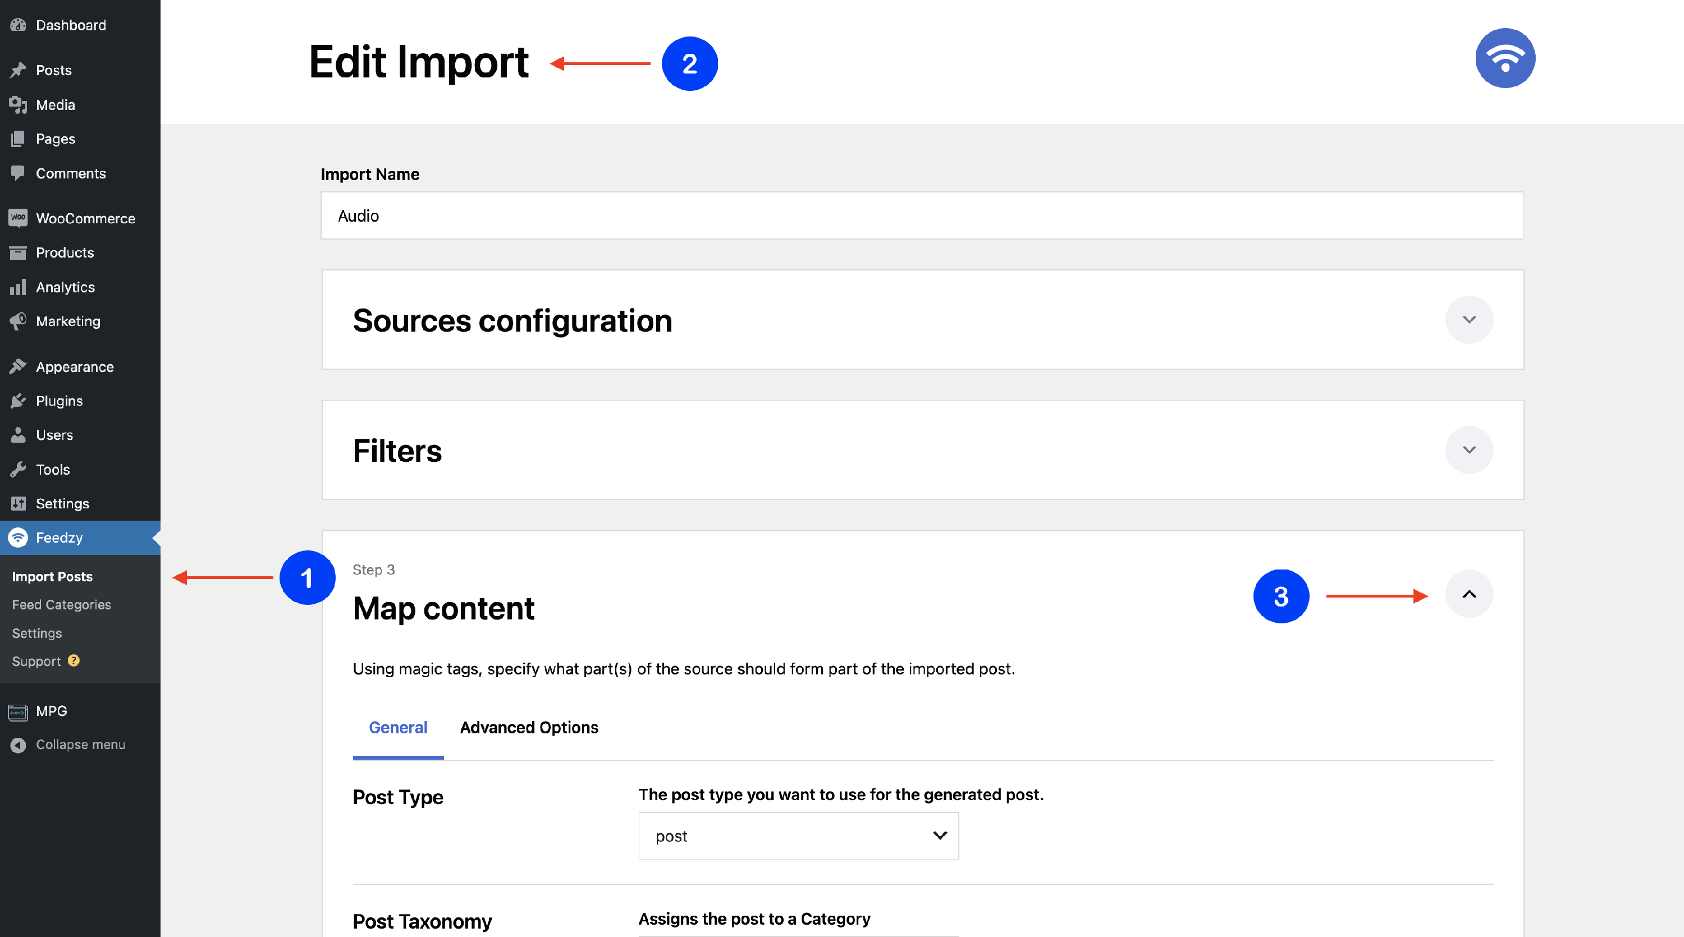Screen dimensions: 1684x937
Task: Open the MPG menu item
Action: pos(51,710)
